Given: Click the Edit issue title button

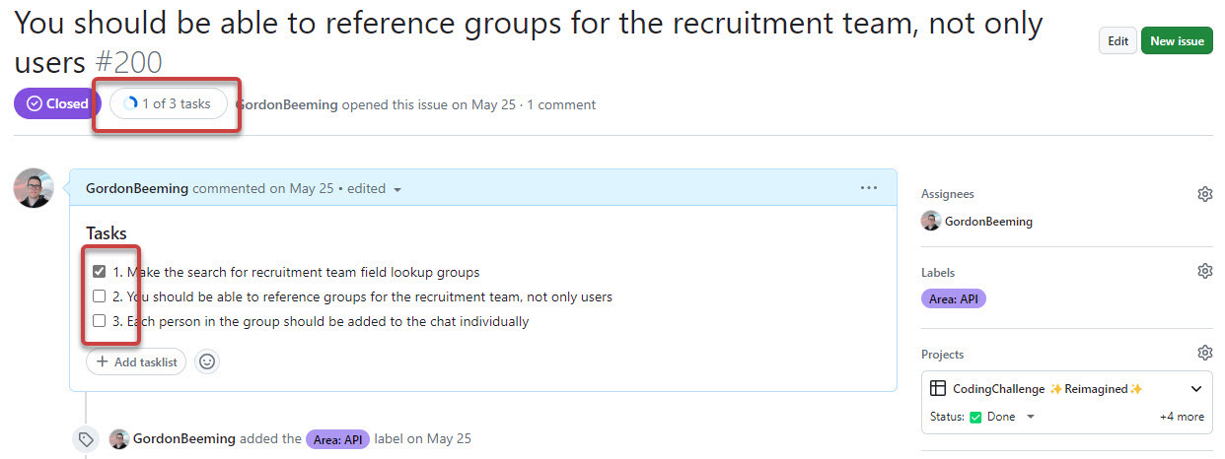Looking at the screenshot, I should (1117, 41).
